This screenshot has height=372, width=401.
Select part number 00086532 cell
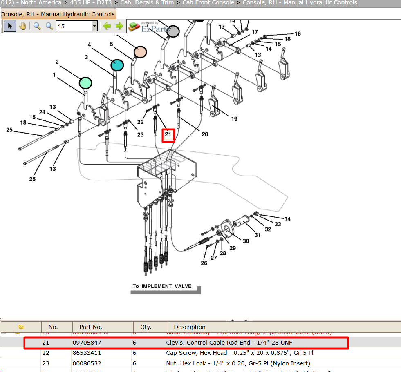click(87, 363)
